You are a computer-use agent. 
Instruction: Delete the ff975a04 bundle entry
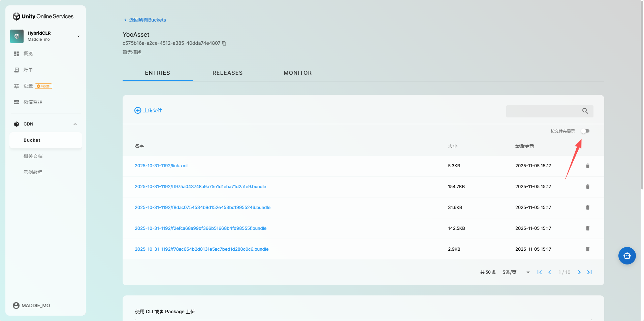[x=588, y=186]
